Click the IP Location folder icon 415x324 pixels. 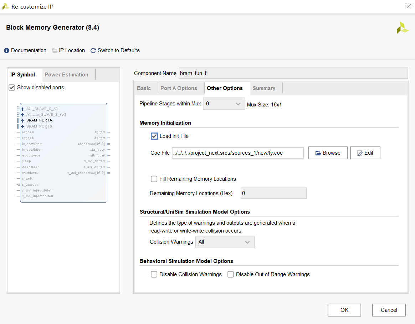pos(55,51)
